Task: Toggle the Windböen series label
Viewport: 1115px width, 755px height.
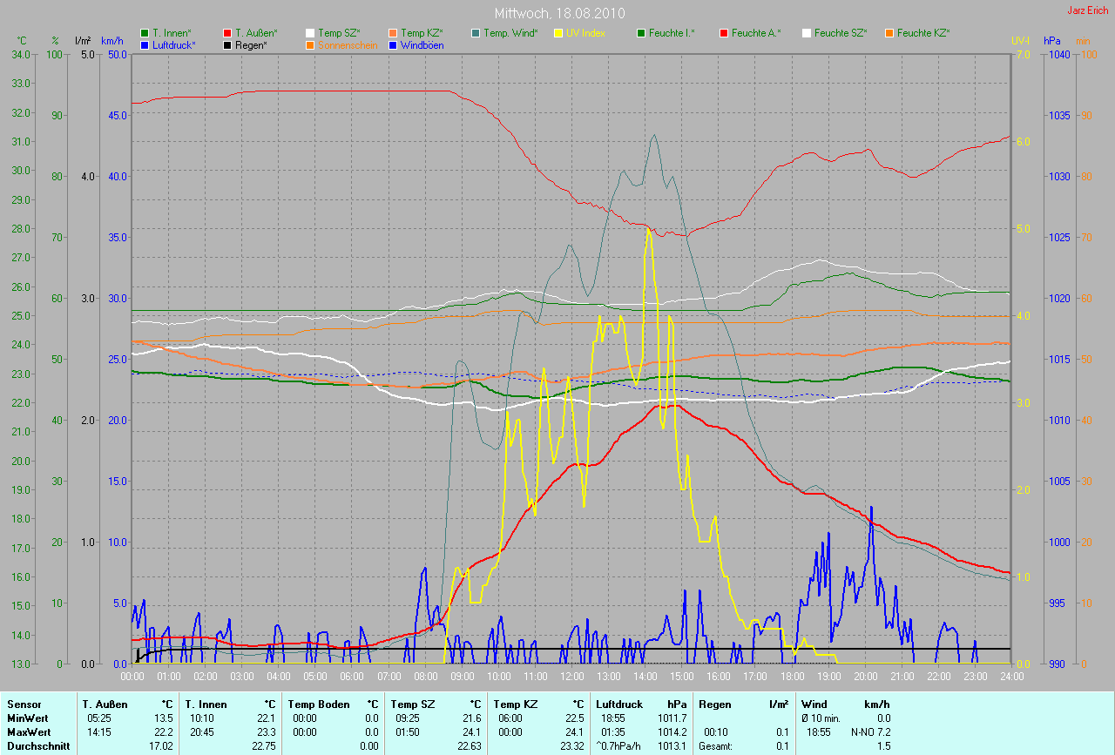Action: (422, 44)
